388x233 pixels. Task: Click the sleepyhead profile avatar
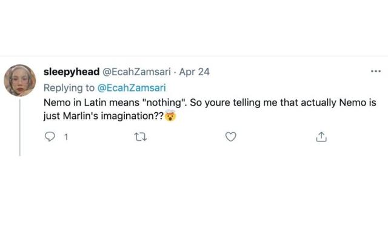click(x=20, y=80)
